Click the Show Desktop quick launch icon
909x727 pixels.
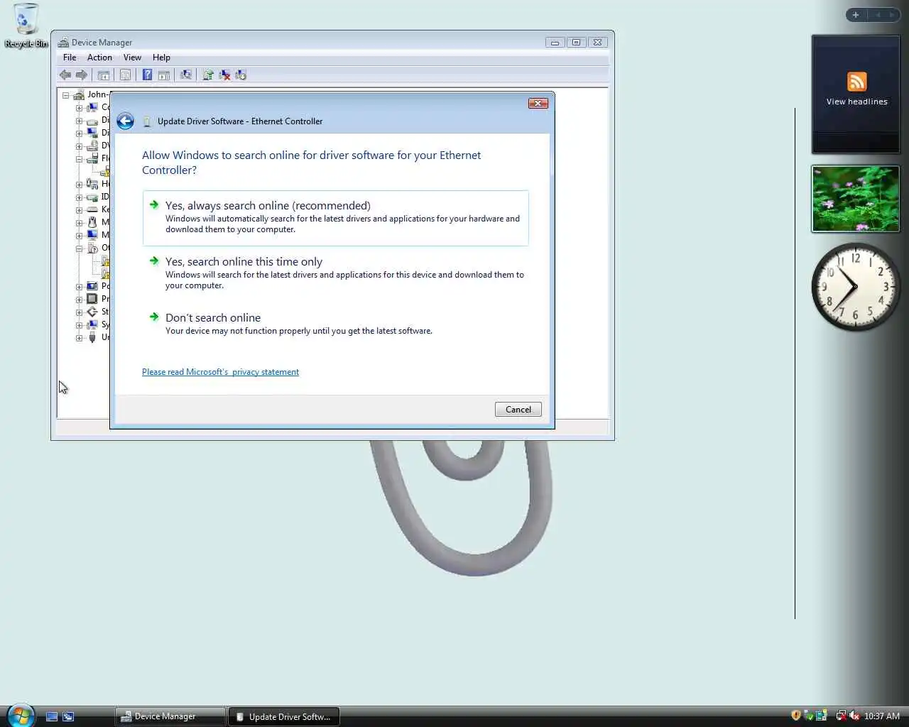click(51, 716)
